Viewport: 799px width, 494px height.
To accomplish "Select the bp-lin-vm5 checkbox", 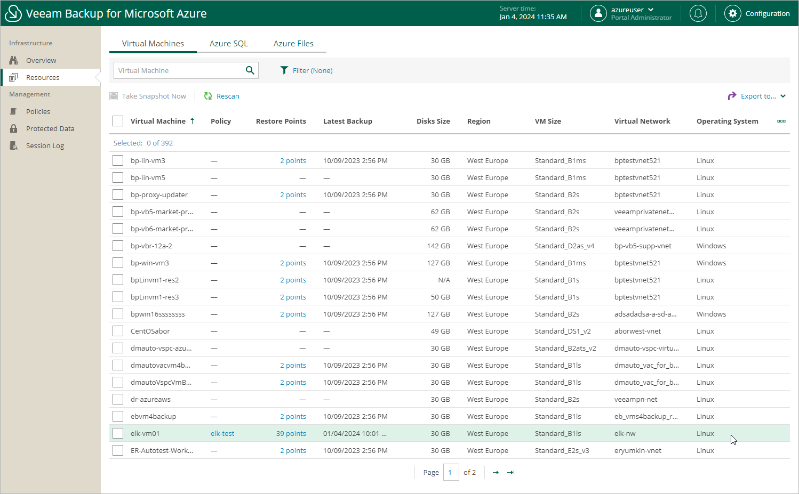I will [x=118, y=177].
